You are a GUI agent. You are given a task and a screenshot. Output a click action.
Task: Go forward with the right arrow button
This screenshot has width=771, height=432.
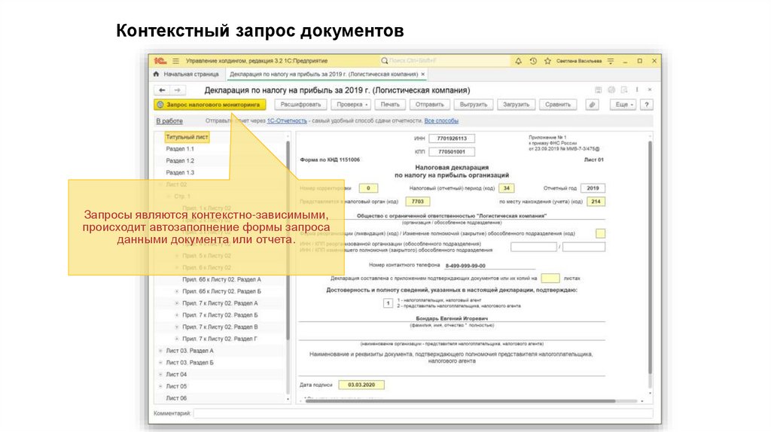(x=178, y=90)
